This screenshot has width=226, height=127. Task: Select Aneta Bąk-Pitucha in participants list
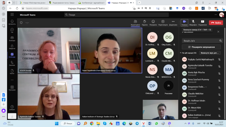coord(201,73)
